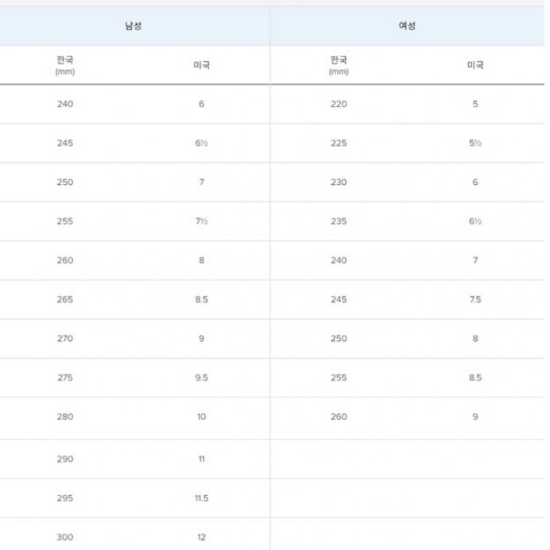The height and width of the screenshot is (550, 550).
Task: Click women's US size 7.5 cell
Action: (x=475, y=300)
